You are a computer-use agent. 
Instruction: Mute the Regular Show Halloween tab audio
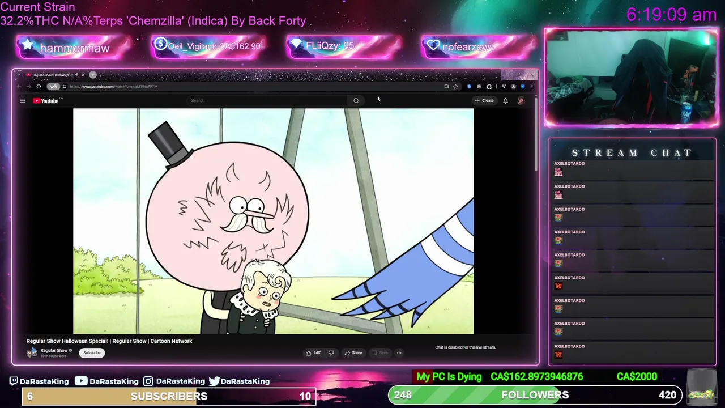(x=76, y=75)
